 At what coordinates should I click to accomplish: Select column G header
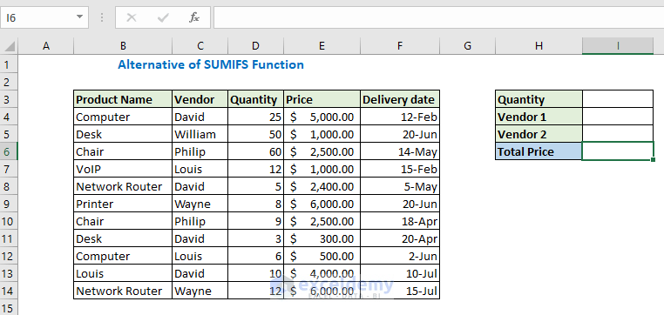467,45
